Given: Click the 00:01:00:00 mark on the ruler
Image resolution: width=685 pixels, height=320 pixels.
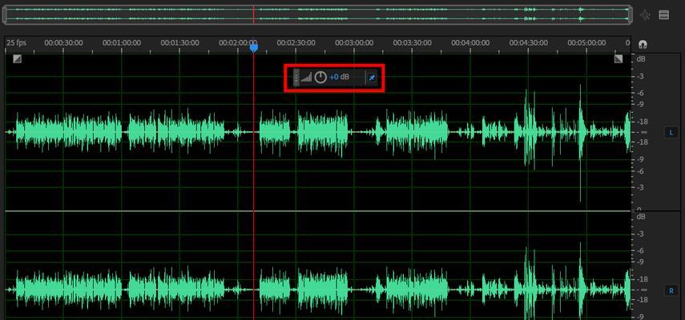Looking at the screenshot, I should click(122, 42).
